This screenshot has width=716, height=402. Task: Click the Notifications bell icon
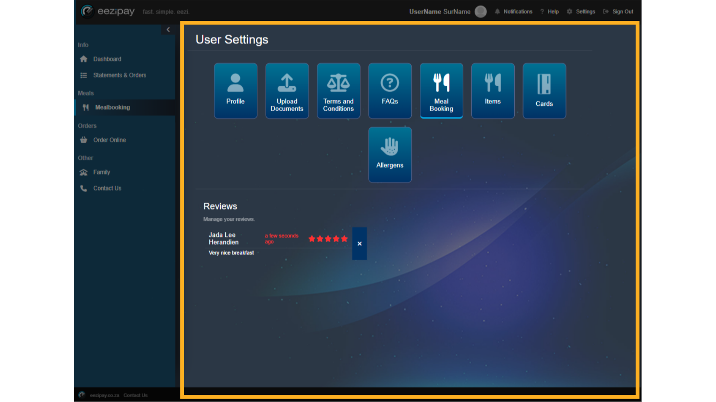[497, 12]
